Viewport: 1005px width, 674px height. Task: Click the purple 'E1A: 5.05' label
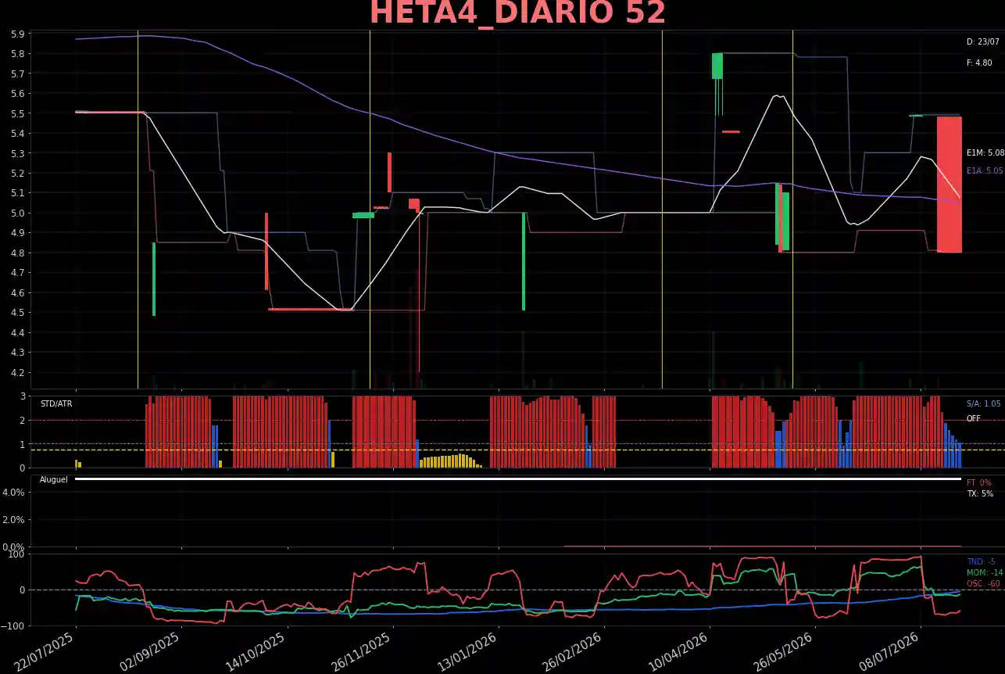click(985, 170)
